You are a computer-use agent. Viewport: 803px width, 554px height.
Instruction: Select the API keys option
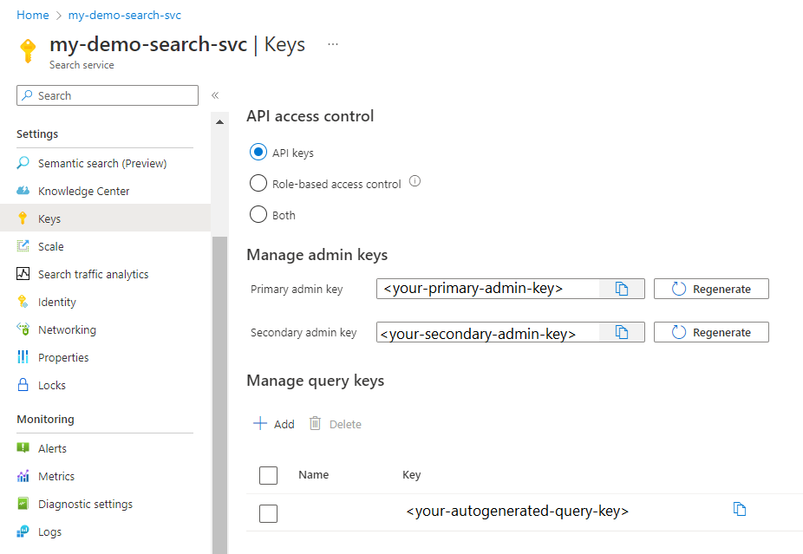click(258, 151)
